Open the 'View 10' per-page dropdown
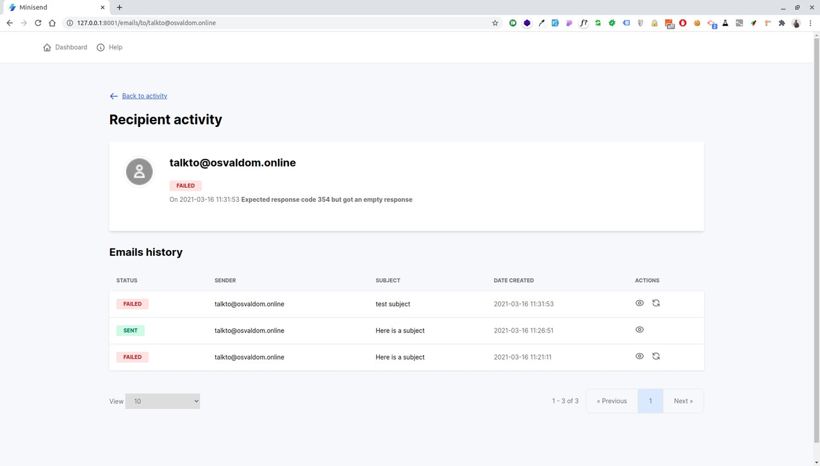The height and width of the screenshot is (466, 820). point(162,401)
